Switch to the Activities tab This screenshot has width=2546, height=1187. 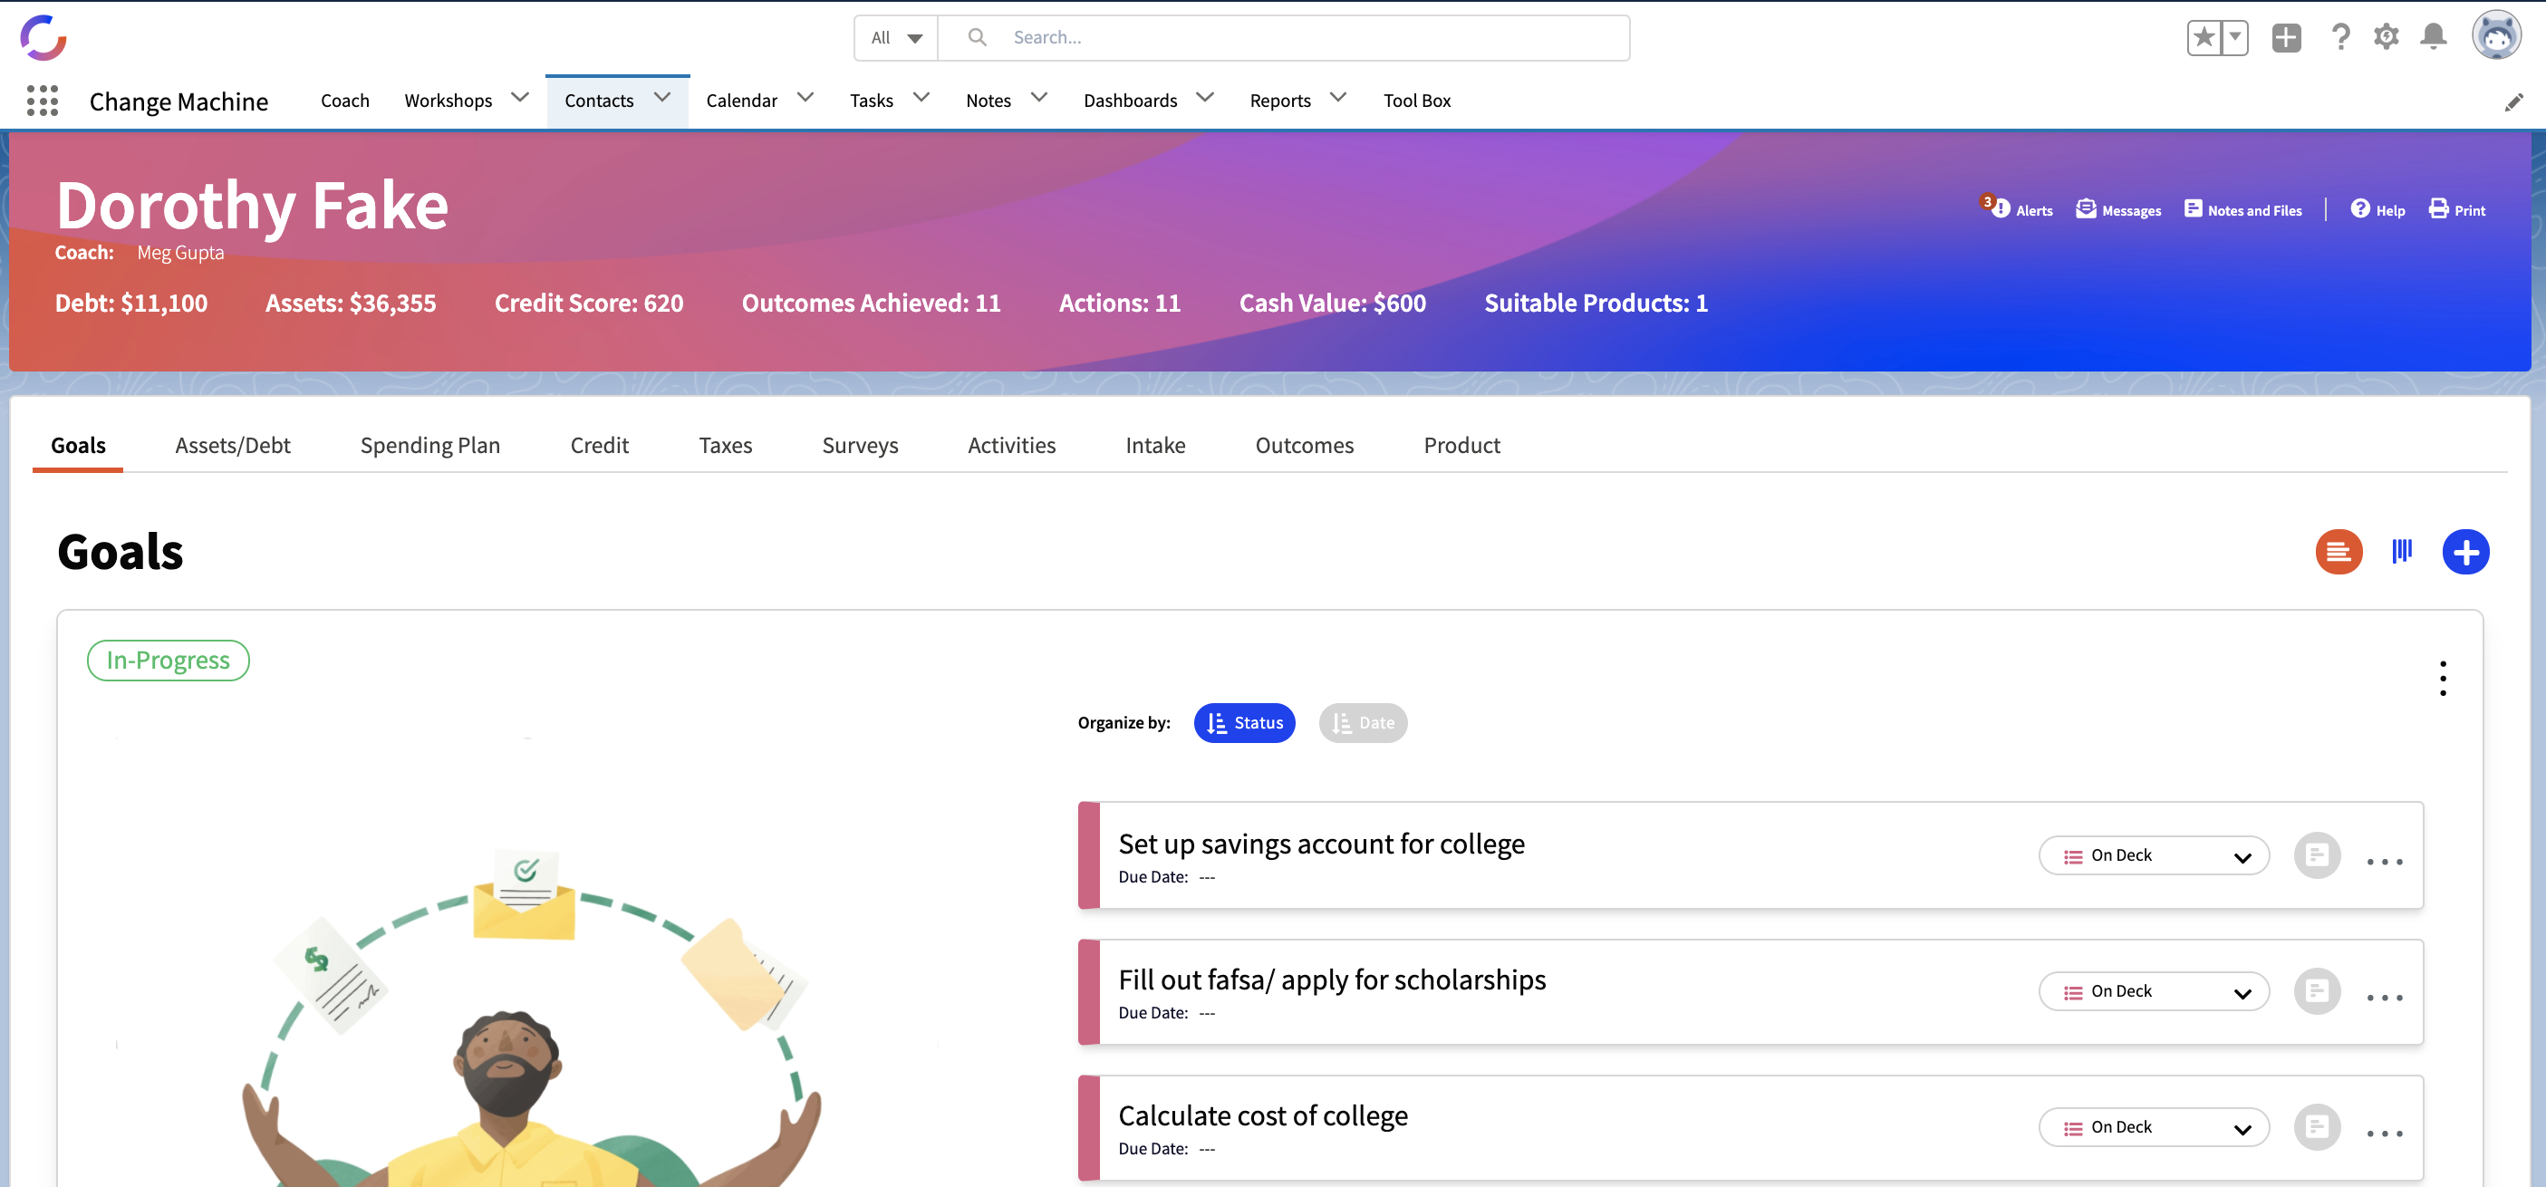coord(1011,445)
